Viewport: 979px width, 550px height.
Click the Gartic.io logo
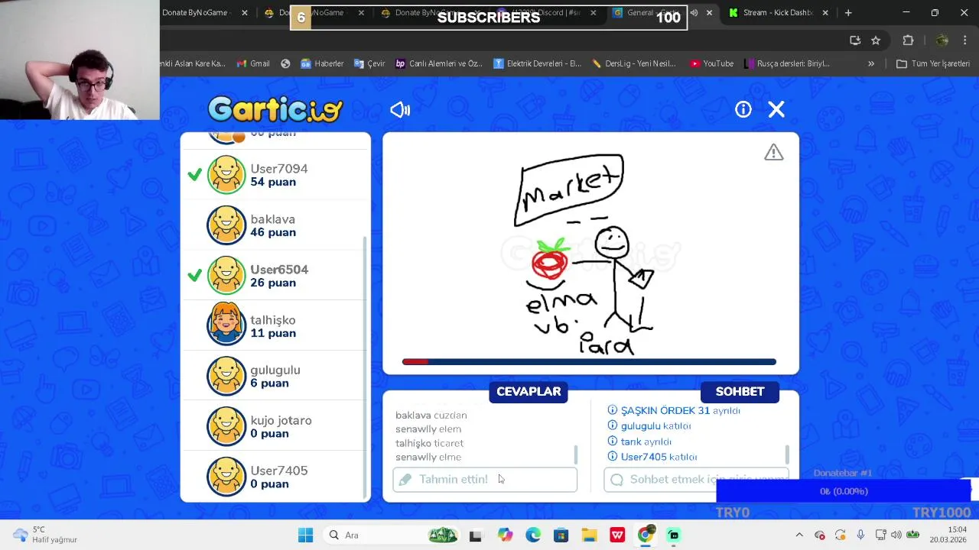tap(275, 109)
